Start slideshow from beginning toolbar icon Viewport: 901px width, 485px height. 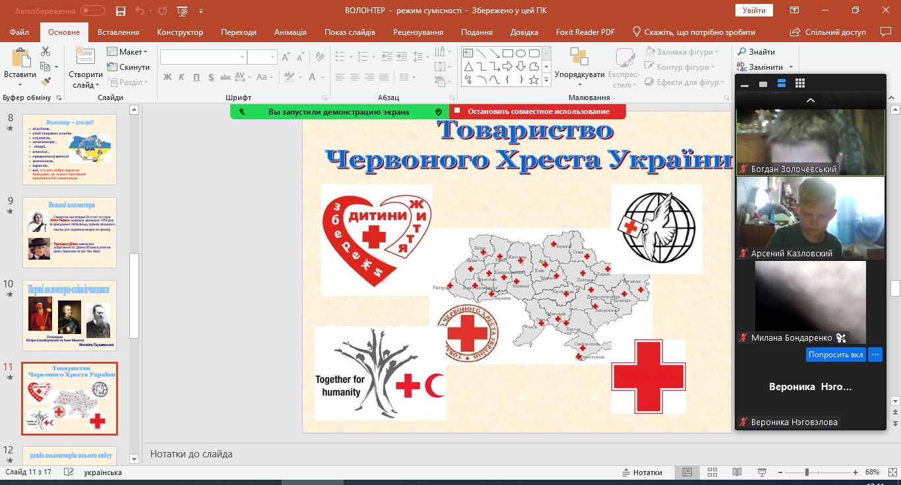click(183, 11)
